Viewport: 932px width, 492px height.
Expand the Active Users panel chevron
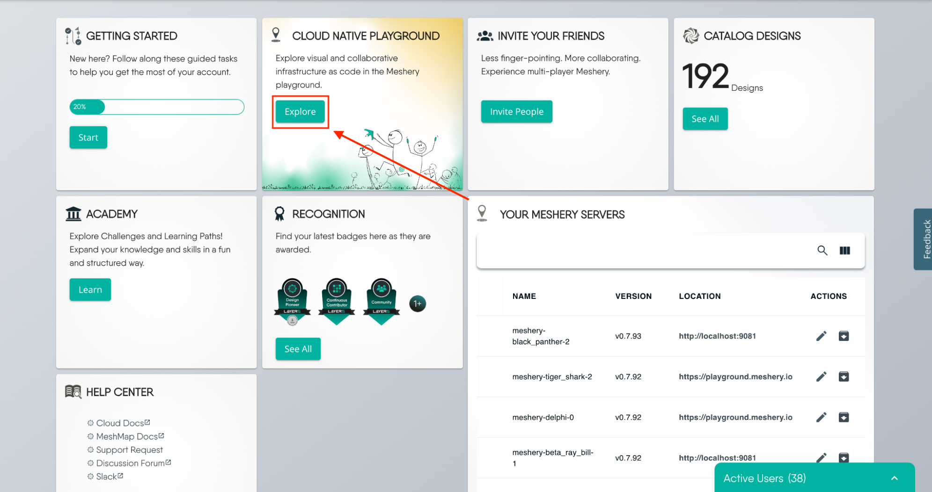pyautogui.click(x=894, y=478)
